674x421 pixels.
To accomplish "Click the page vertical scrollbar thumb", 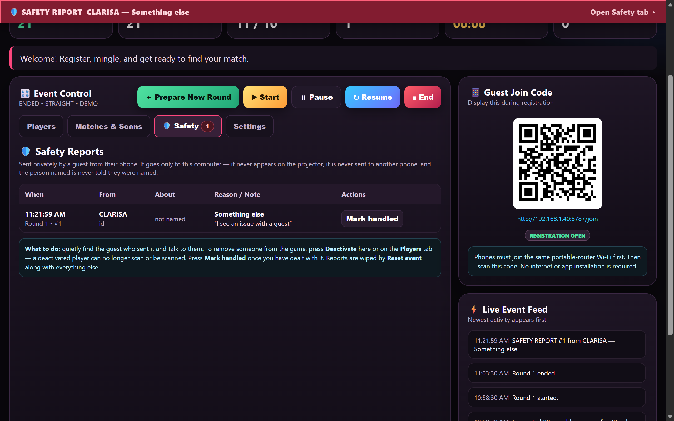I will [x=670, y=205].
